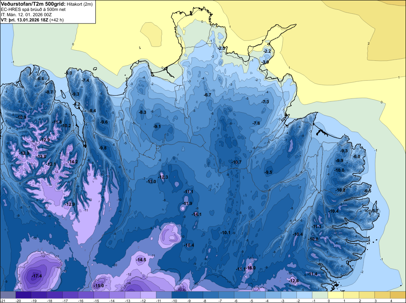Viewport: 406px width, 303px height.
Task: Select the -10.7 temperature reading
Action: pyautogui.click(x=236, y=162)
